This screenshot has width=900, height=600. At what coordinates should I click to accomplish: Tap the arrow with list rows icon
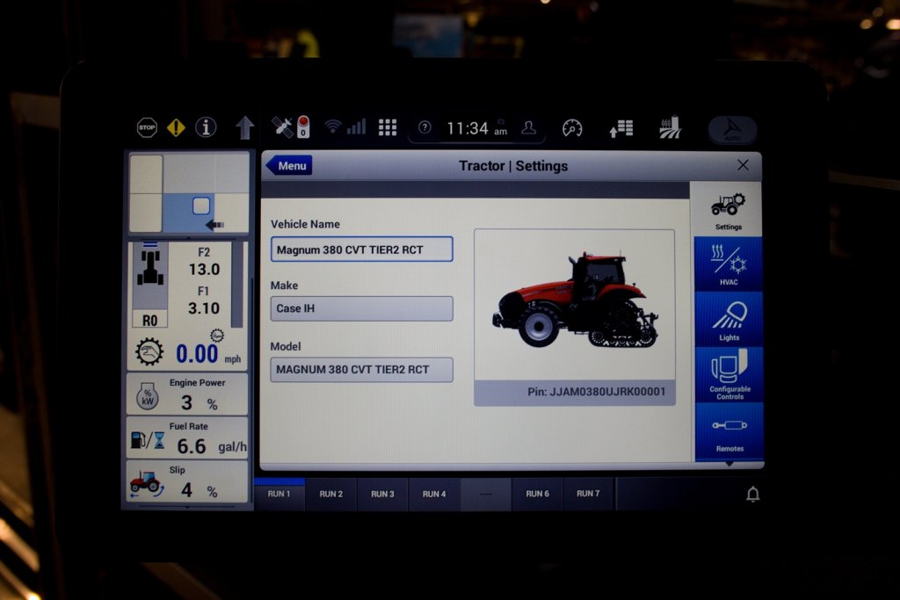pyautogui.click(x=621, y=128)
